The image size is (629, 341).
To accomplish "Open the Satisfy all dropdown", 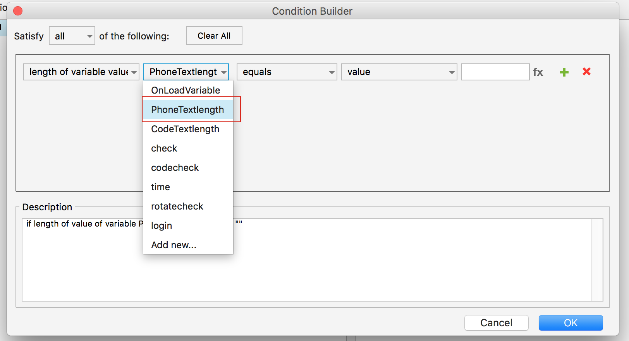I will tap(72, 36).
